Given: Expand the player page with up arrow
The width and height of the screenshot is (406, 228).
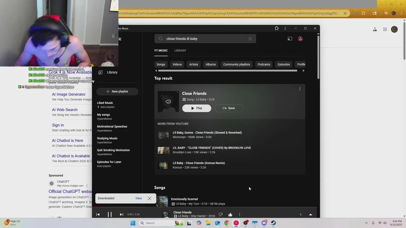Looking at the screenshot, I should point(311,214).
